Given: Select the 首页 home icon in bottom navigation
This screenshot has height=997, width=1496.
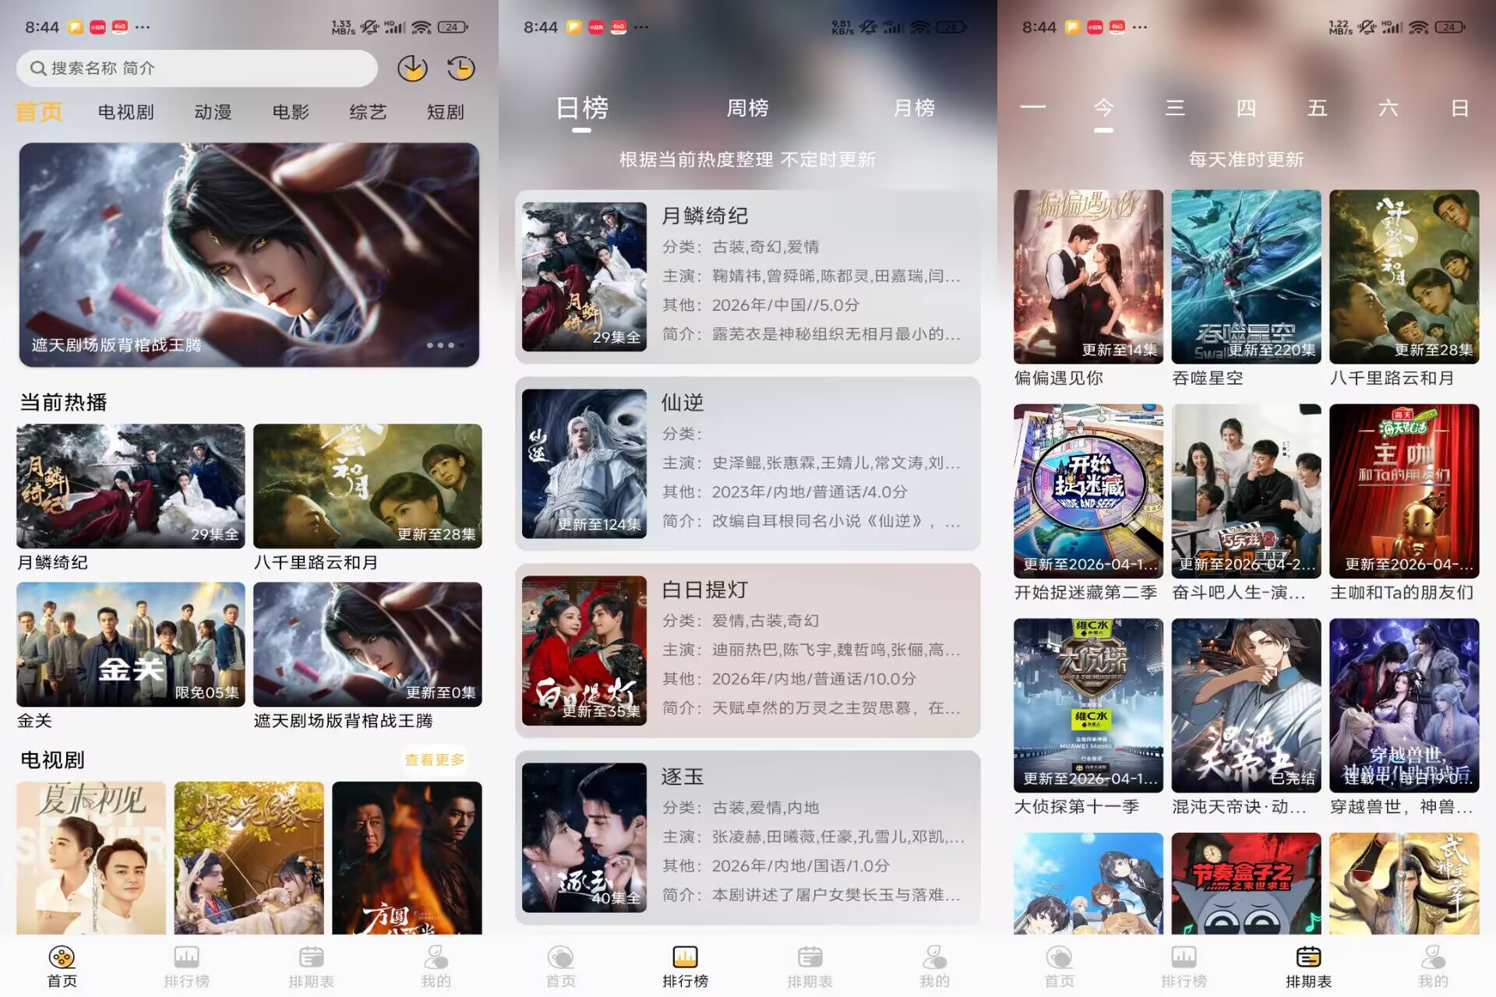Looking at the screenshot, I should (x=62, y=960).
